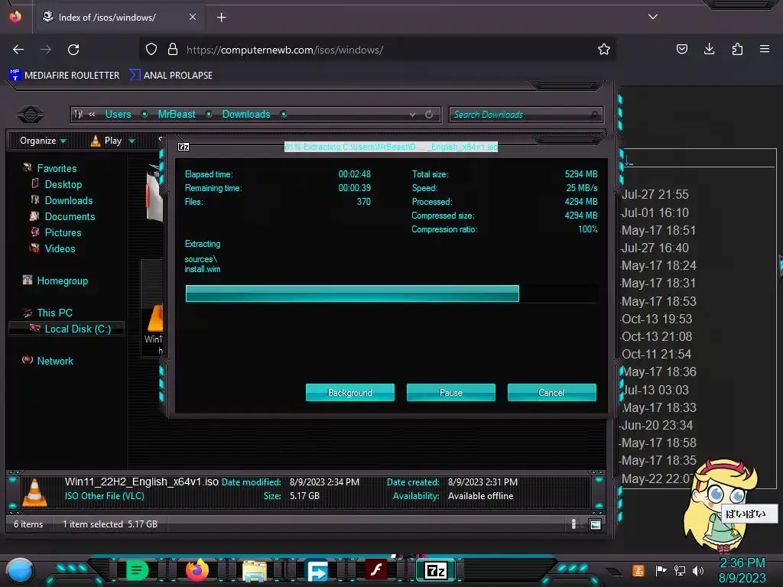This screenshot has height=587, width=783.
Task: Open Documents in the navigation pane
Action: pos(70,216)
